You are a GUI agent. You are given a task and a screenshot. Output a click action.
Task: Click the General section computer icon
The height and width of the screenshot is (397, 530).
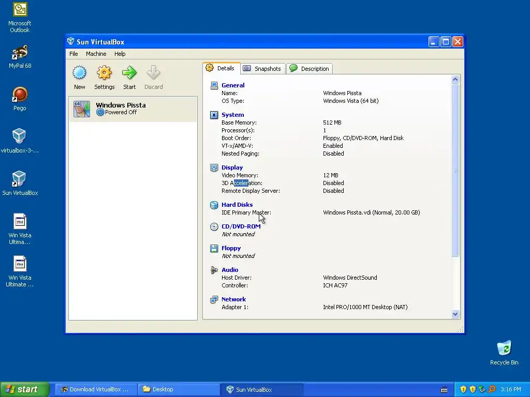tap(214, 85)
